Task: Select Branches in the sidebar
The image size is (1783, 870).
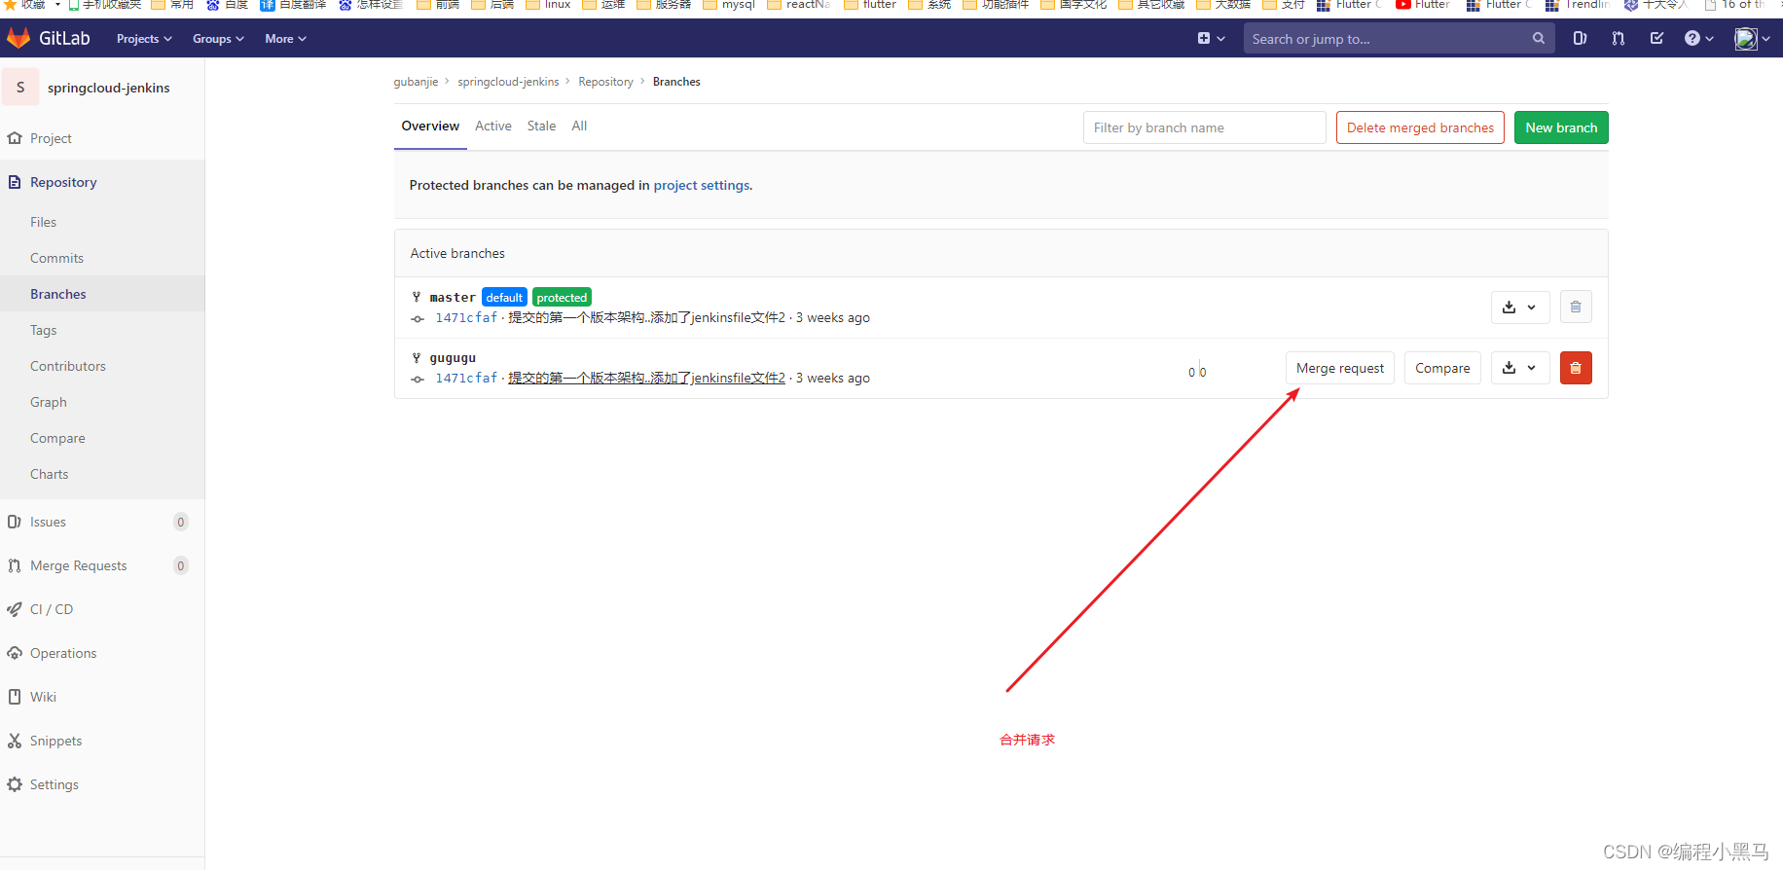Action: coord(58,294)
